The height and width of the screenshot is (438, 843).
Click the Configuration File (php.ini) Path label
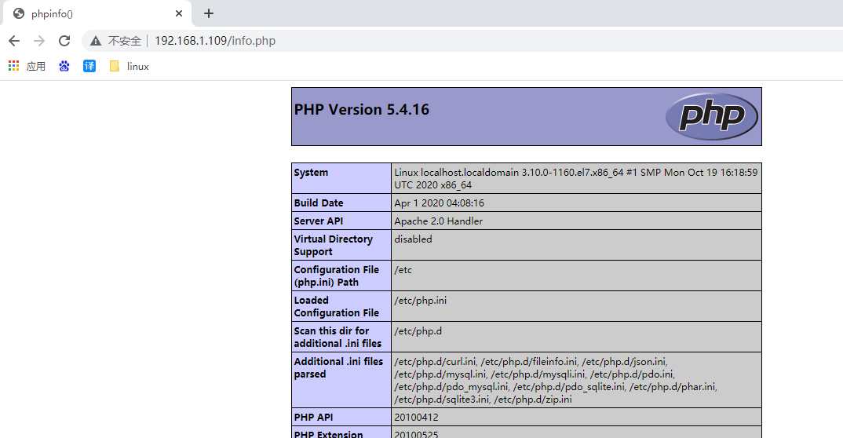(337, 276)
